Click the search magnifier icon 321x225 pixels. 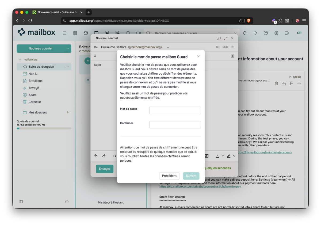click(148, 33)
